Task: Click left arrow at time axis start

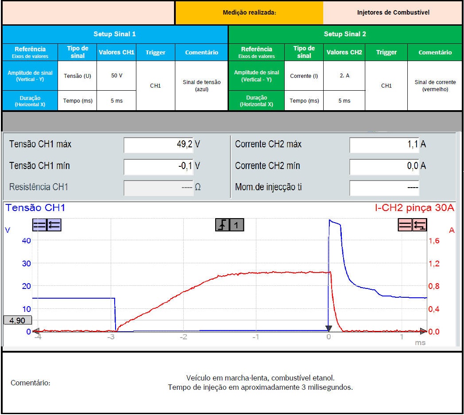Action: click(x=36, y=330)
